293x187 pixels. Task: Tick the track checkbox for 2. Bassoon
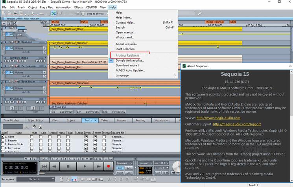click(3, 140)
